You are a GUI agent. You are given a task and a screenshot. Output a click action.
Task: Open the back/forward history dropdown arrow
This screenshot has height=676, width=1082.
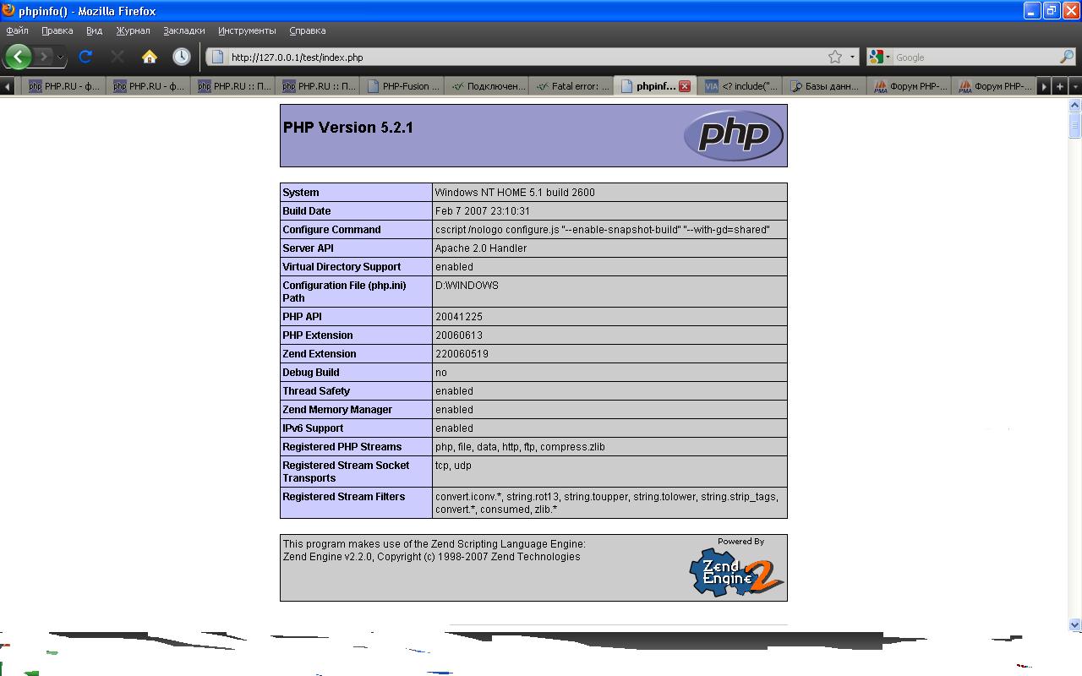pos(60,57)
